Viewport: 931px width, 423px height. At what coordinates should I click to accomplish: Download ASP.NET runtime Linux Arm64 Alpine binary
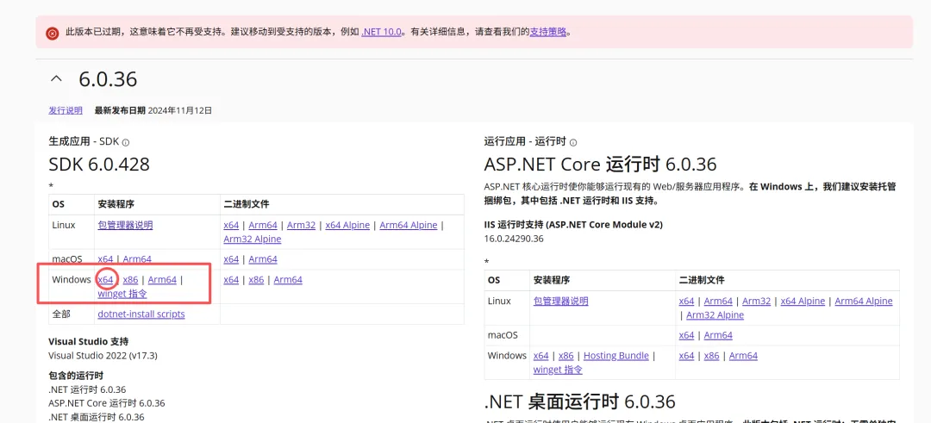click(x=864, y=302)
